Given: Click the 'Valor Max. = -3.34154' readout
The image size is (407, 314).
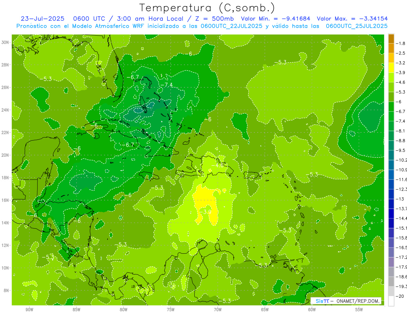Looking at the screenshot, I should [x=352, y=19].
